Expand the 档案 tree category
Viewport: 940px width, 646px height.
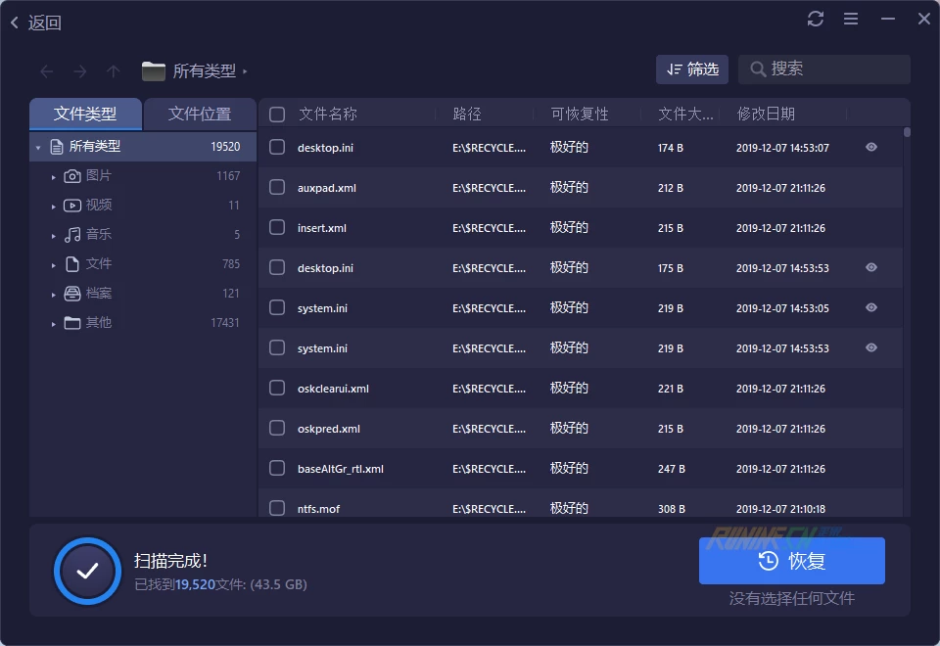point(54,294)
